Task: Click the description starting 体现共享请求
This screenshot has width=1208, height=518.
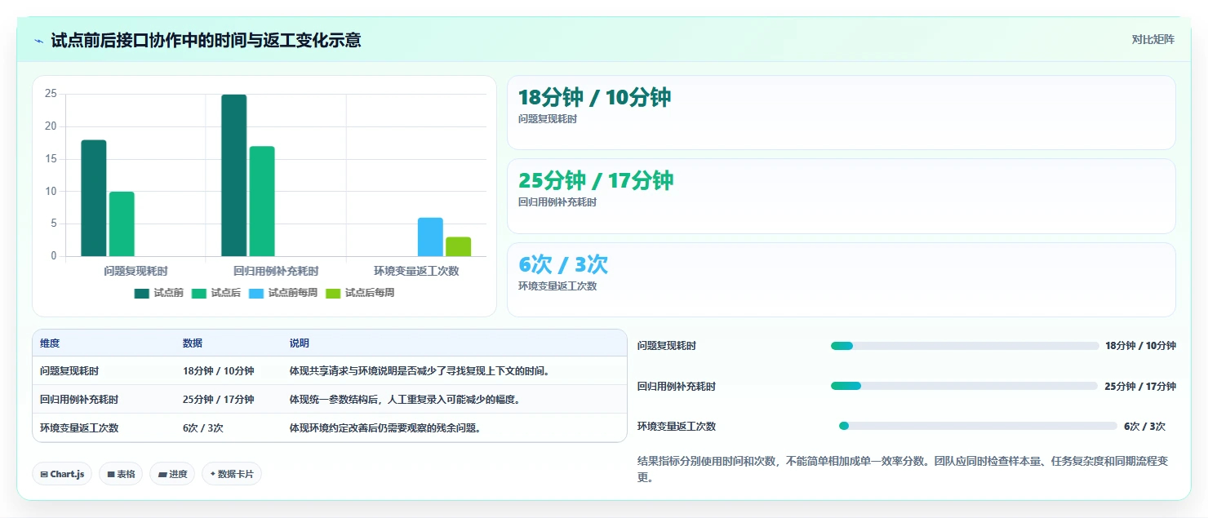Action: (x=420, y=371)
